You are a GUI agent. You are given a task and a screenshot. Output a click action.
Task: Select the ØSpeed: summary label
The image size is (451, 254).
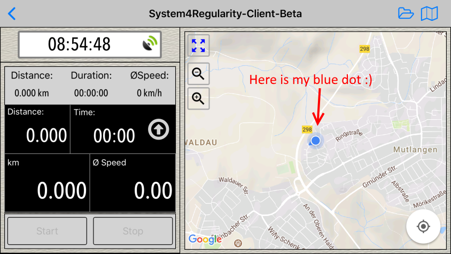pyautogui.click(x=149, y=75)
